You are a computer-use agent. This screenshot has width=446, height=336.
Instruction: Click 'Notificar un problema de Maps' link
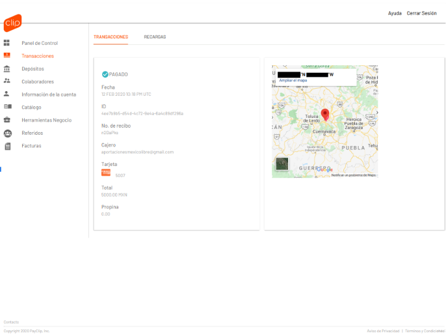tap(353, 175)
